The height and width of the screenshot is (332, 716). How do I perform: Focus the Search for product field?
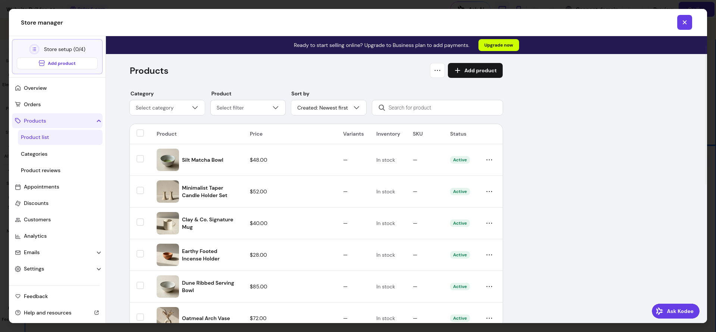437,108
